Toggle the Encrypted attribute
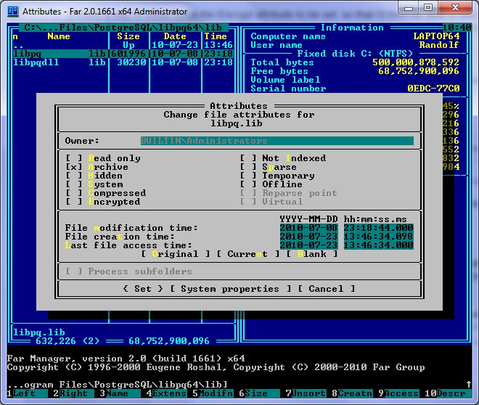 click(x=74, y=202)
